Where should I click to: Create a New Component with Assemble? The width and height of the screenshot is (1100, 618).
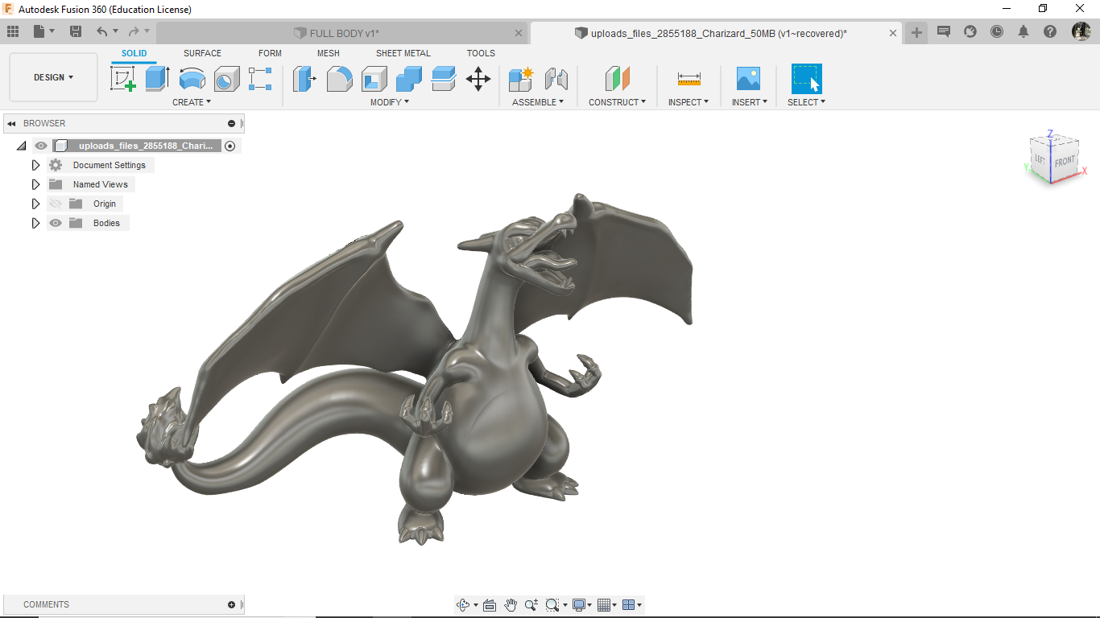(520, 79)
